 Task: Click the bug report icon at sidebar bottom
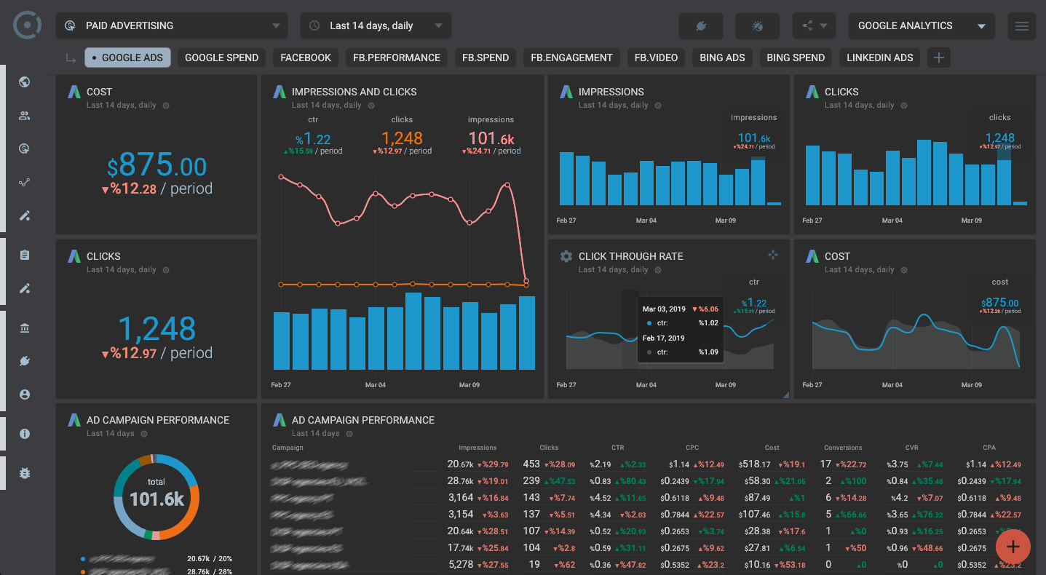(24, 473)
